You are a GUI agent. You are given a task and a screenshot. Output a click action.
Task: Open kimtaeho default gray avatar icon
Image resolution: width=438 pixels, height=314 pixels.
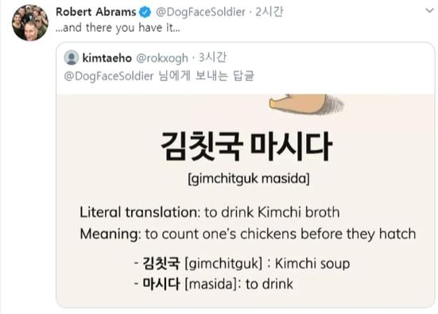click(x=72, y=57)
